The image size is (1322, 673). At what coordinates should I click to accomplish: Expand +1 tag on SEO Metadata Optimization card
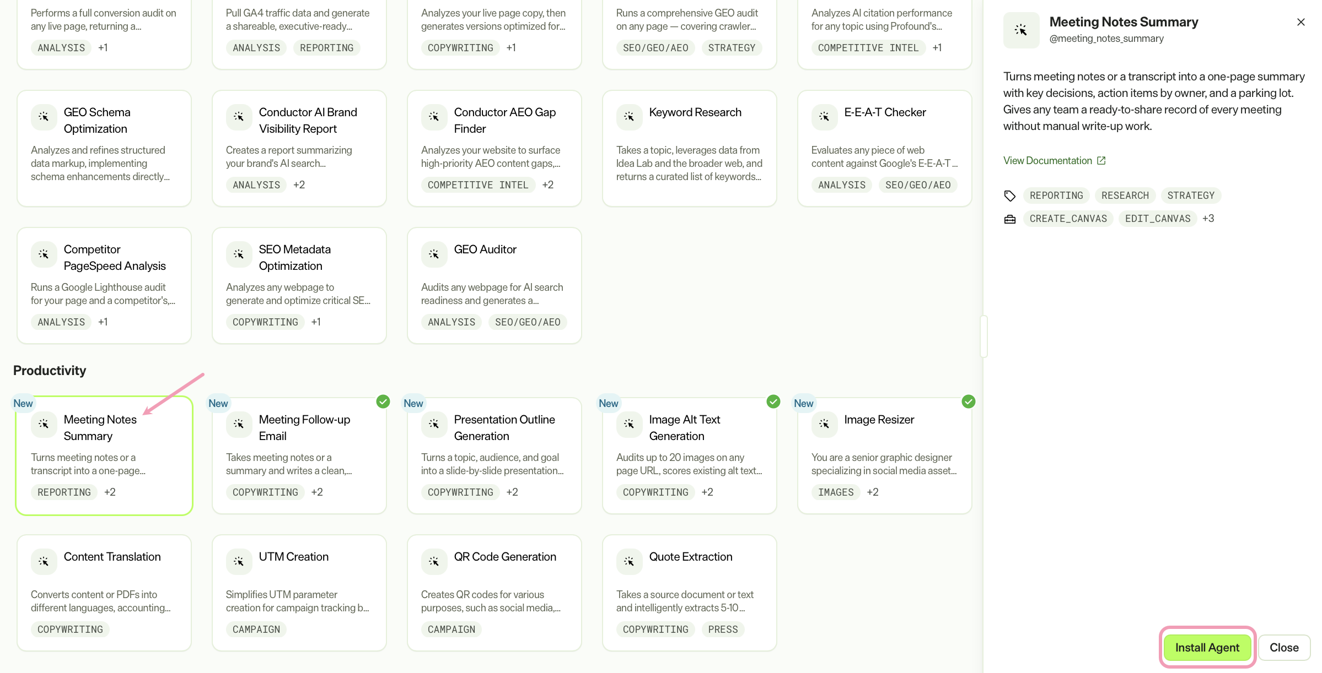coord(316,322)
